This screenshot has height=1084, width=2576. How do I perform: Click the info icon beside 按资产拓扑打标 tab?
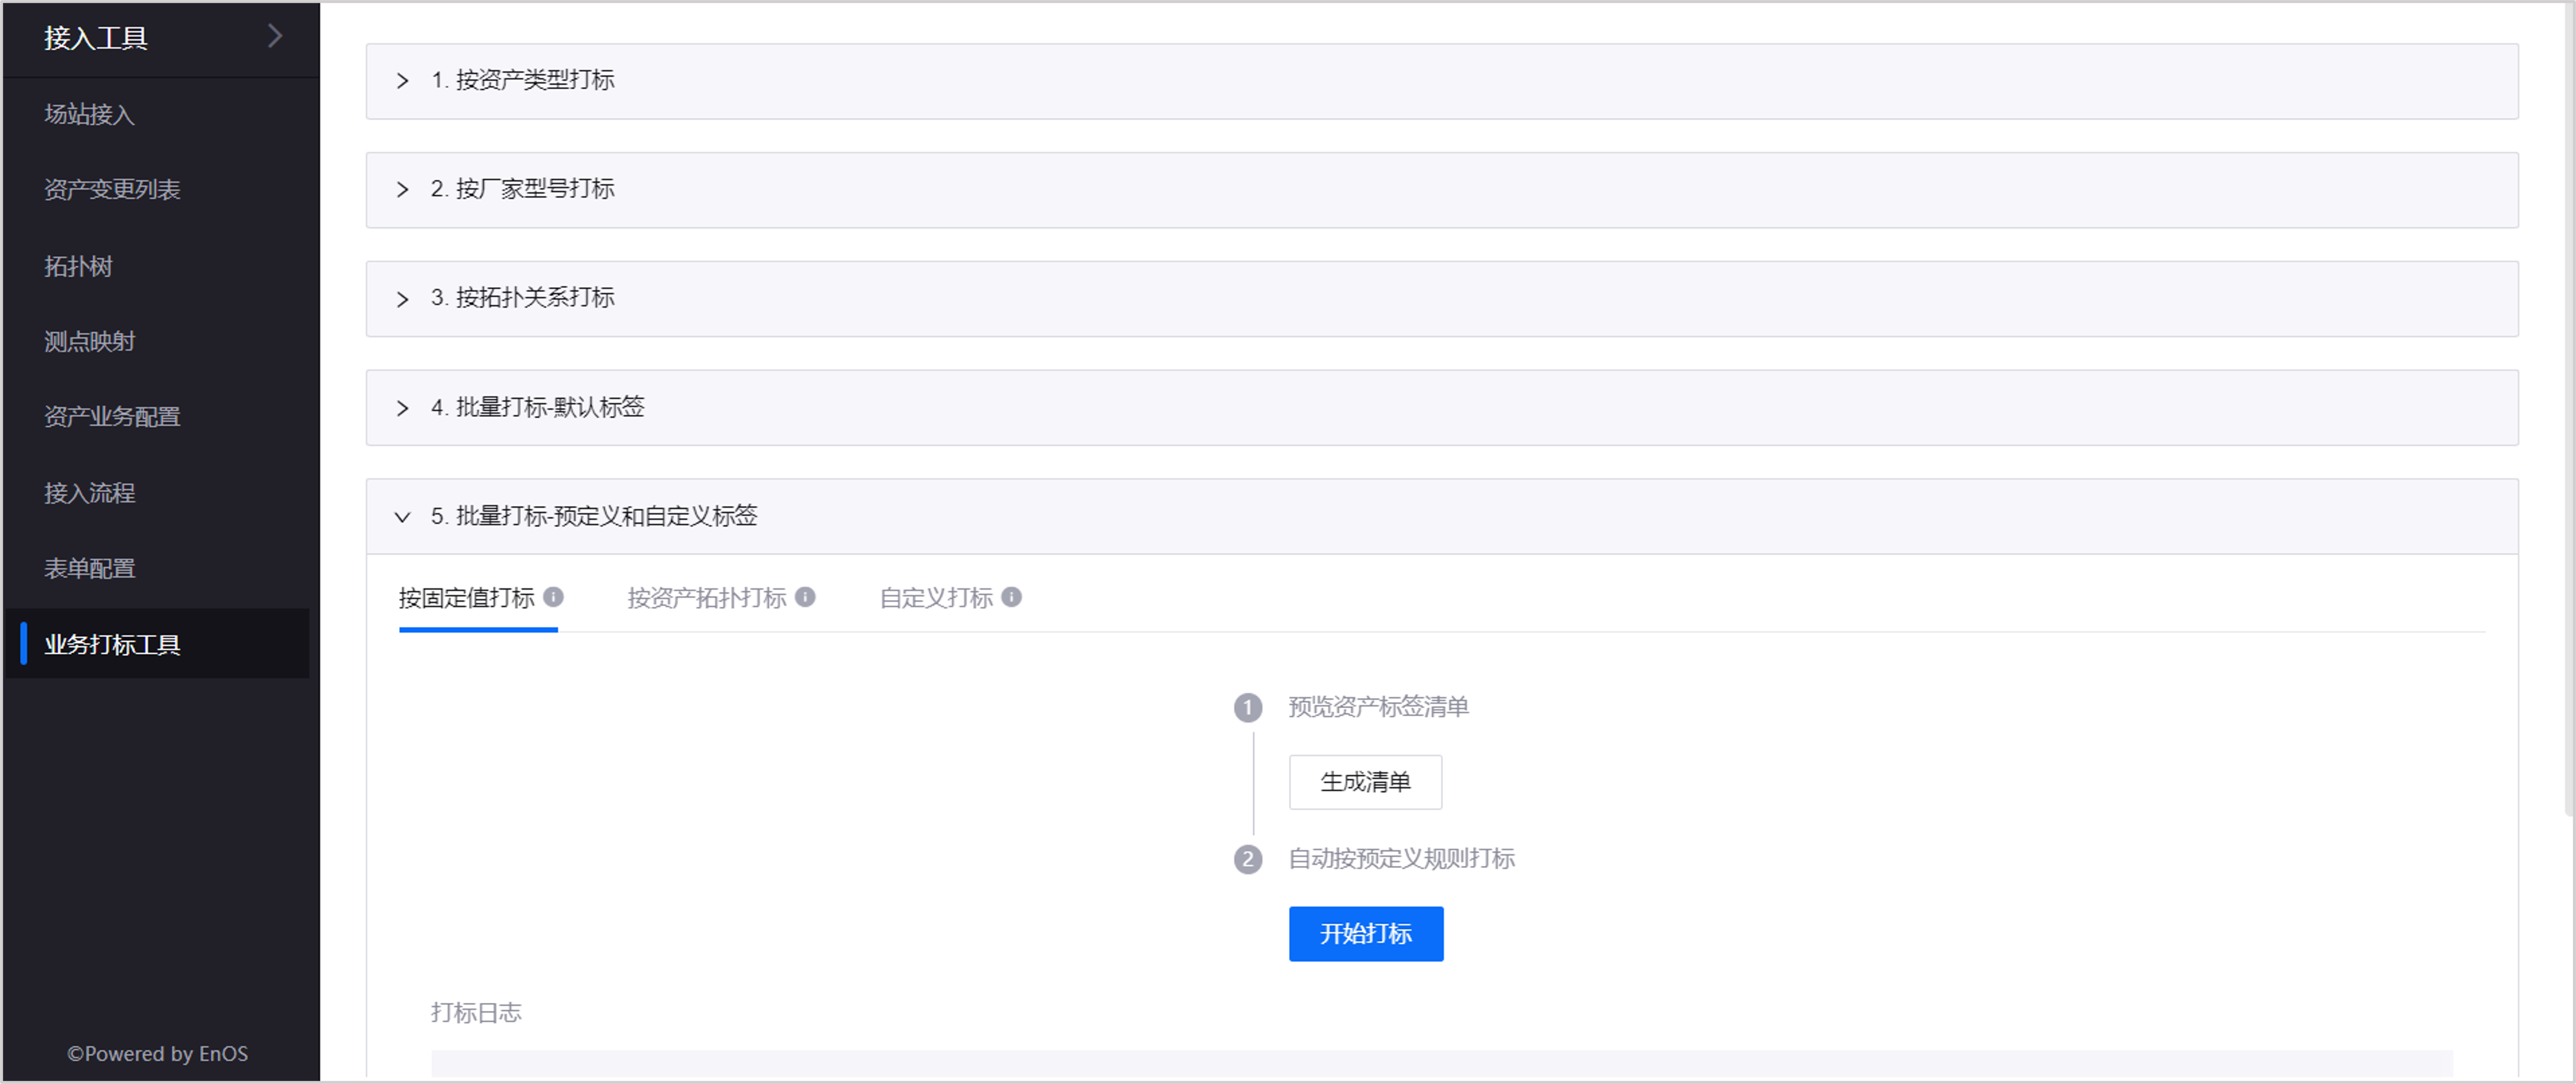805,597
